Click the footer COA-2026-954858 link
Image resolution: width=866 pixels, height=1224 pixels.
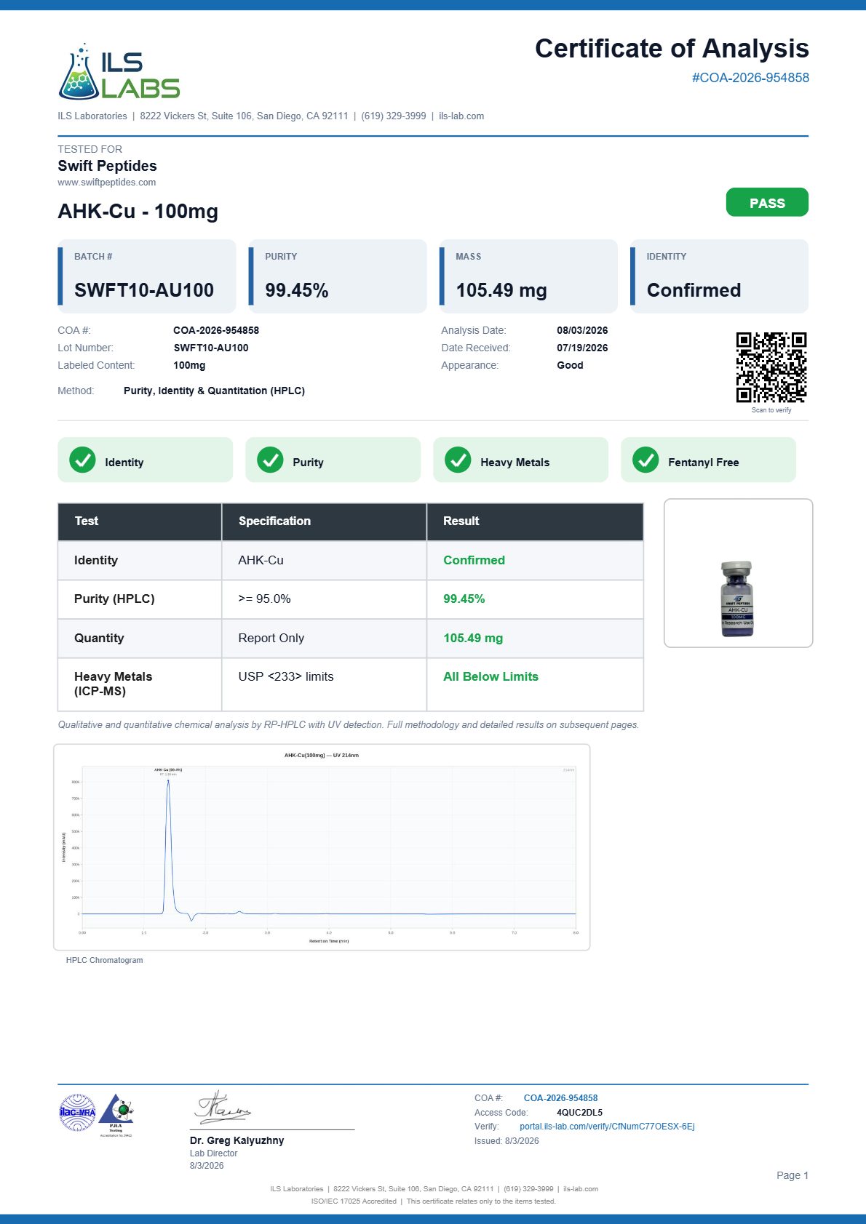click(x=560, y=1098)
